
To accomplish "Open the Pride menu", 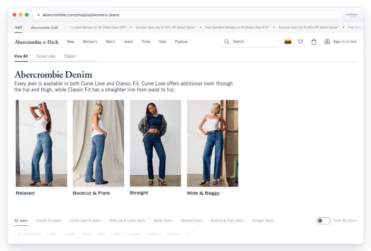I will coord(146,42).
